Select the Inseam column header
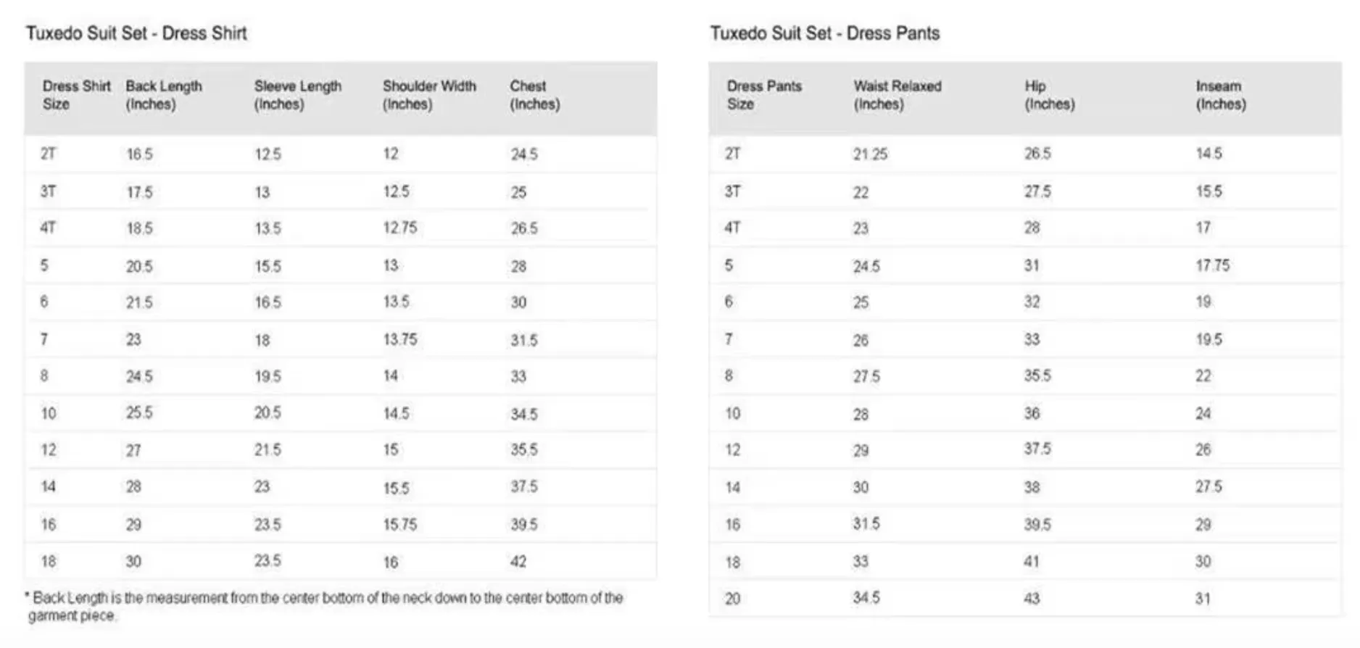 (x=1220, y=95)
